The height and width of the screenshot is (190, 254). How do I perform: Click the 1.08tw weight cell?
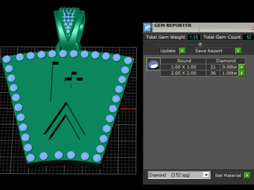click(x=229, y=73)
